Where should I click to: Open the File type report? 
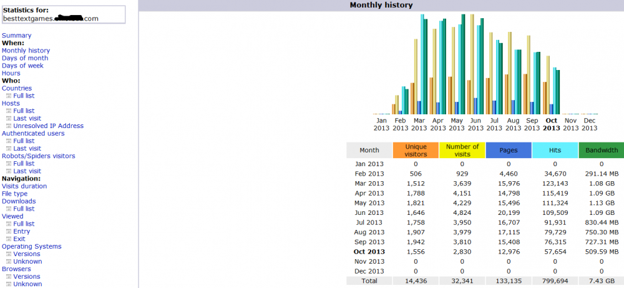tap(15, 194)
